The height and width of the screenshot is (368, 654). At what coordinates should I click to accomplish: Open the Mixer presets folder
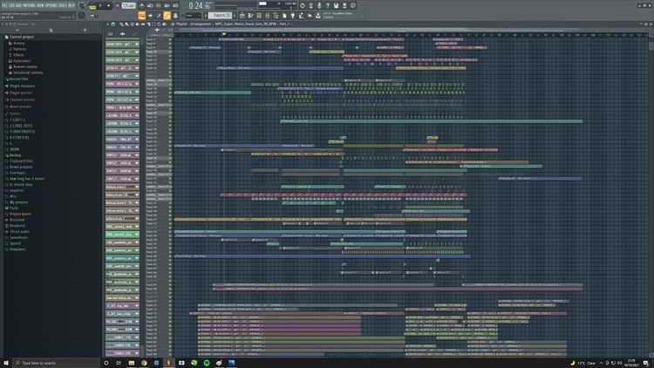(x=22, y=105)
